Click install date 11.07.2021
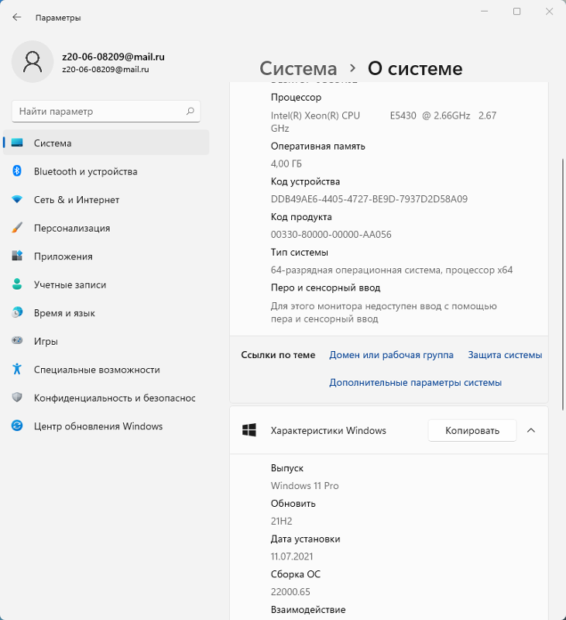The image size is (566, 620). pyautogui.click(x=291, y=556)
